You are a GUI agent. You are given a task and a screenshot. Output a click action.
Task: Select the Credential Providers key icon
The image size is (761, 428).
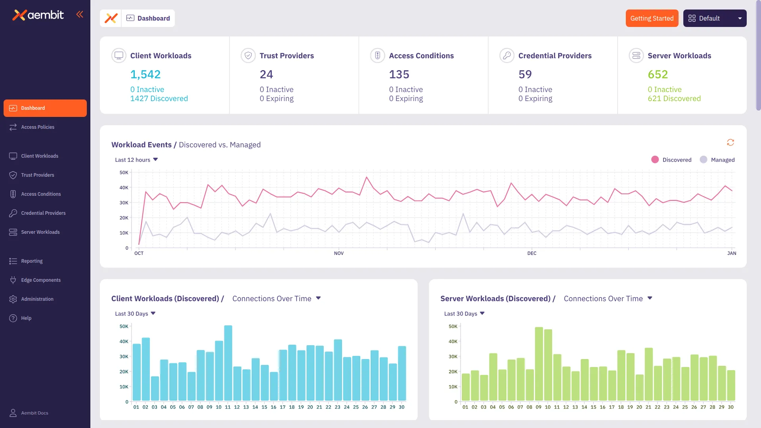click(12, 213)
